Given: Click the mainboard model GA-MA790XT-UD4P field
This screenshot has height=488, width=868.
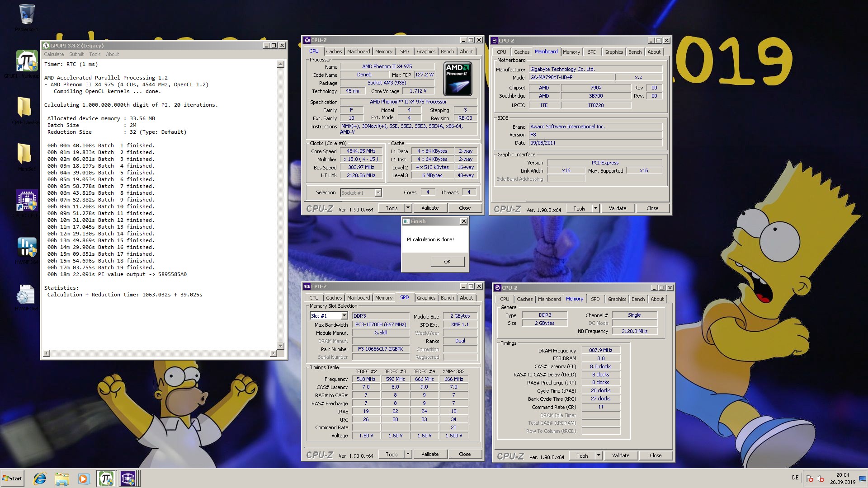Looking at the screenshot, I should click(571, 77).
